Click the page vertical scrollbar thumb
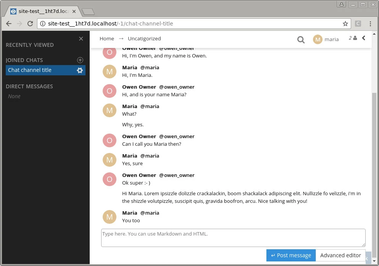Viewport: 379px width, 266px height. pos(374,175)
